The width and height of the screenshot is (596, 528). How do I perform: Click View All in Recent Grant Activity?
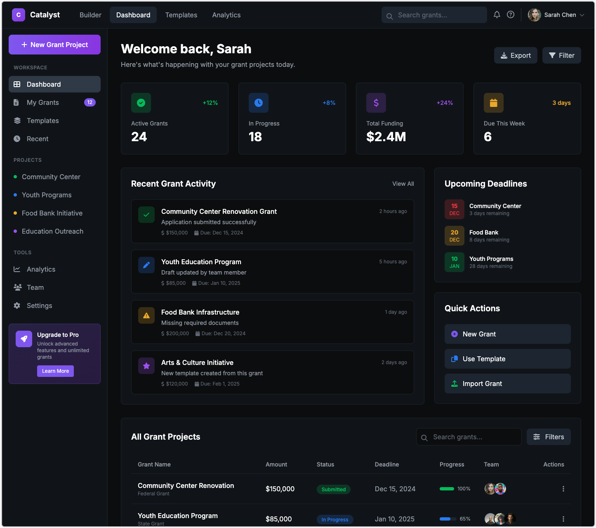[x=403, y=184]
